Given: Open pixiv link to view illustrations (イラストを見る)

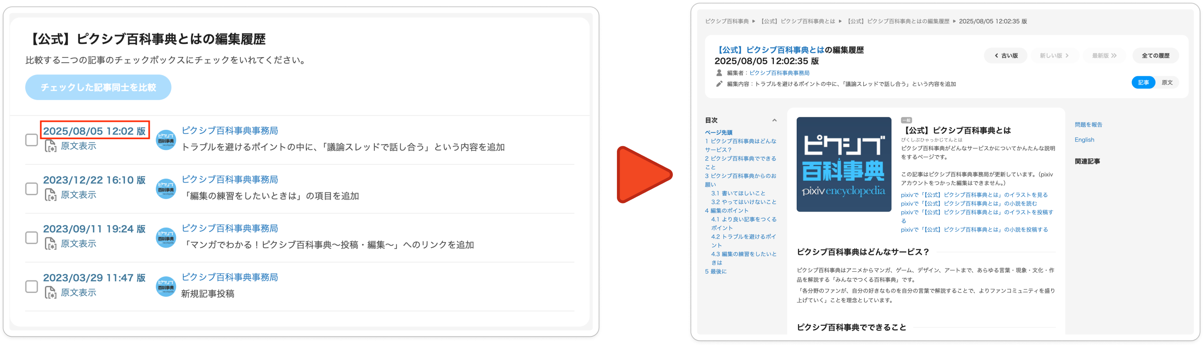Looking at the screenshot, I should click(x=974, y=195).
